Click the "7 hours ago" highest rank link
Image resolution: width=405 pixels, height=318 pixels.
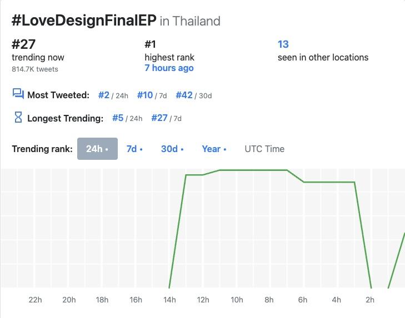pyautogui.click(x=169, y=68)
